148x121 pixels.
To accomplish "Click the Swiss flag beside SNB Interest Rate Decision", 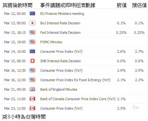I will coord(32,61).
